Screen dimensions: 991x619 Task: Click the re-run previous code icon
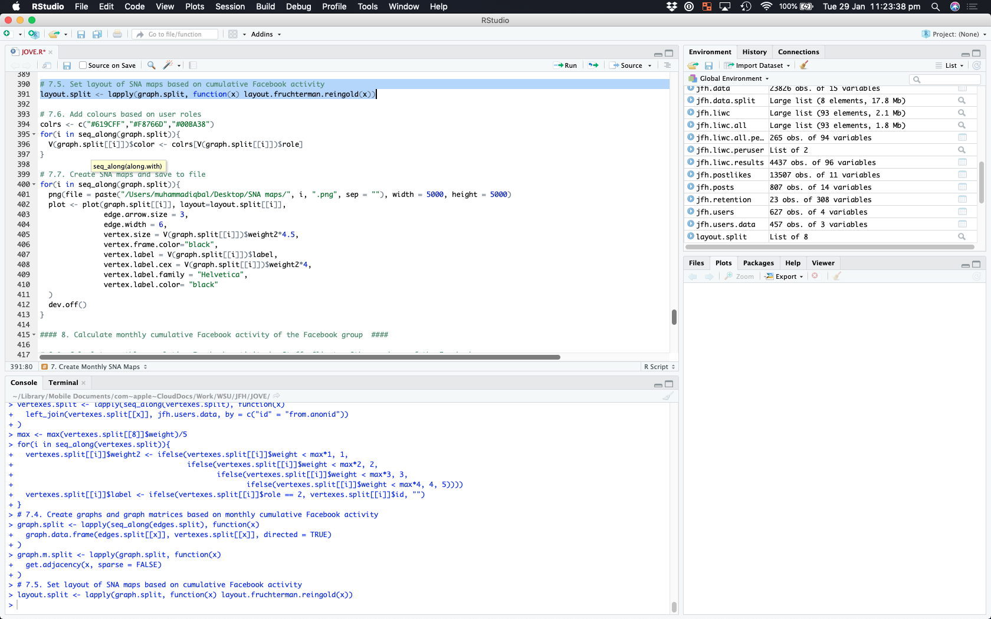(x=593, y=65)
